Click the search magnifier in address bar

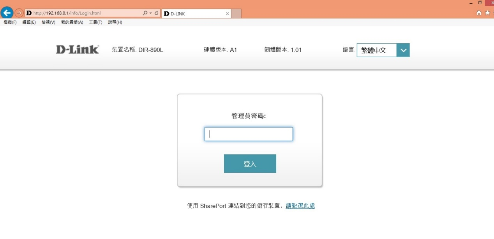[145, 13]
